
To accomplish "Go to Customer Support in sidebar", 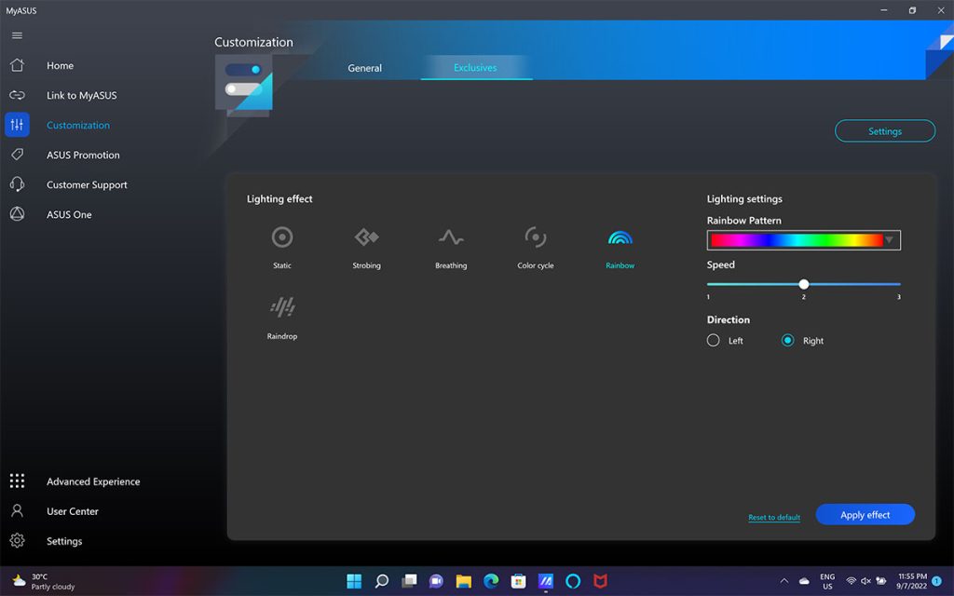I will (x=87, y=184).
